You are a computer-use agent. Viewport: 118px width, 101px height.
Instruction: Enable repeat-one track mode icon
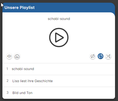point(93,56)
